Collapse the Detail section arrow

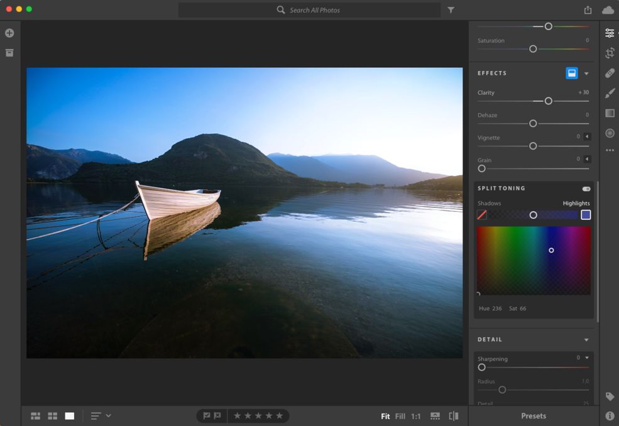click(x=586, y=340)
